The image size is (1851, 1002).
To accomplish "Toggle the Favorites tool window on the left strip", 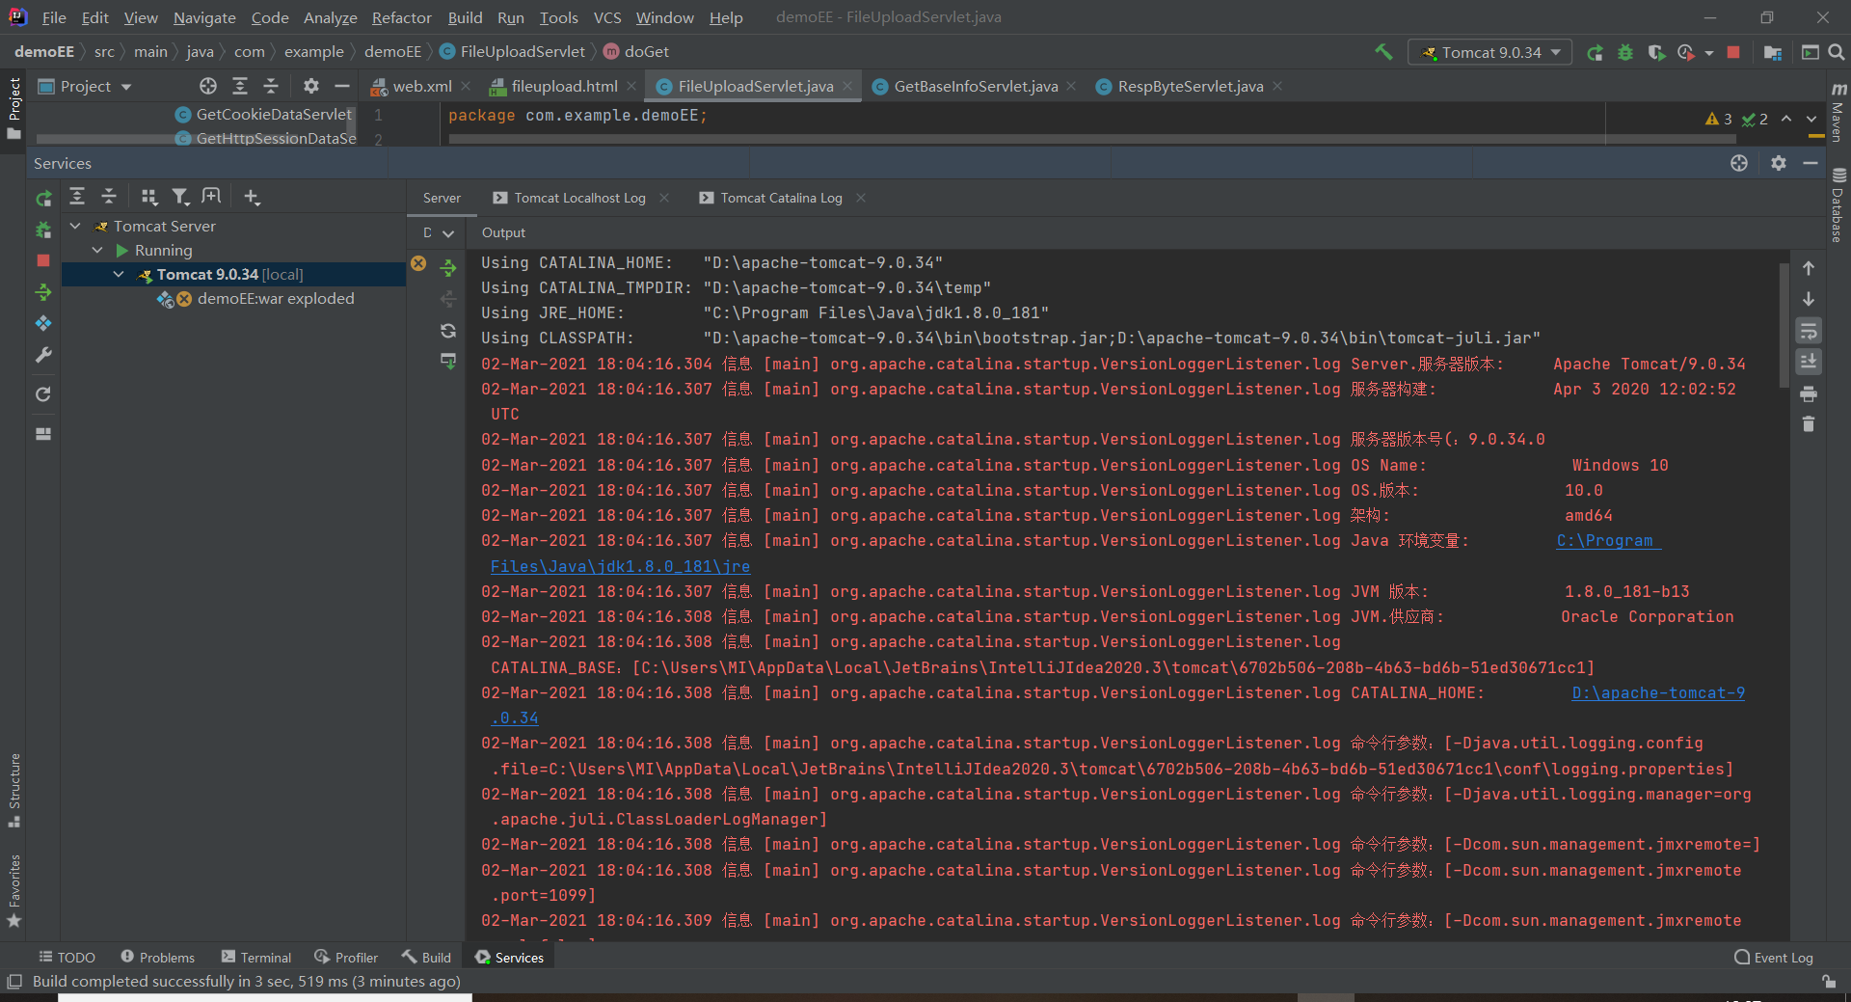I will click(14, 891).
